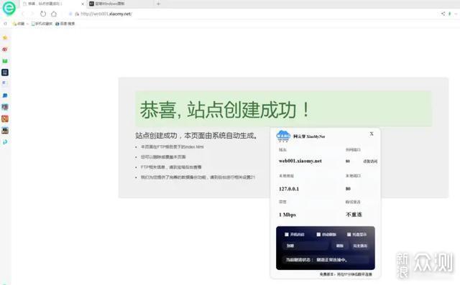This screenshot has height=285, width=460.
Task: Click the 1 Mbps bandwidth value
Action: coord(287,215)
